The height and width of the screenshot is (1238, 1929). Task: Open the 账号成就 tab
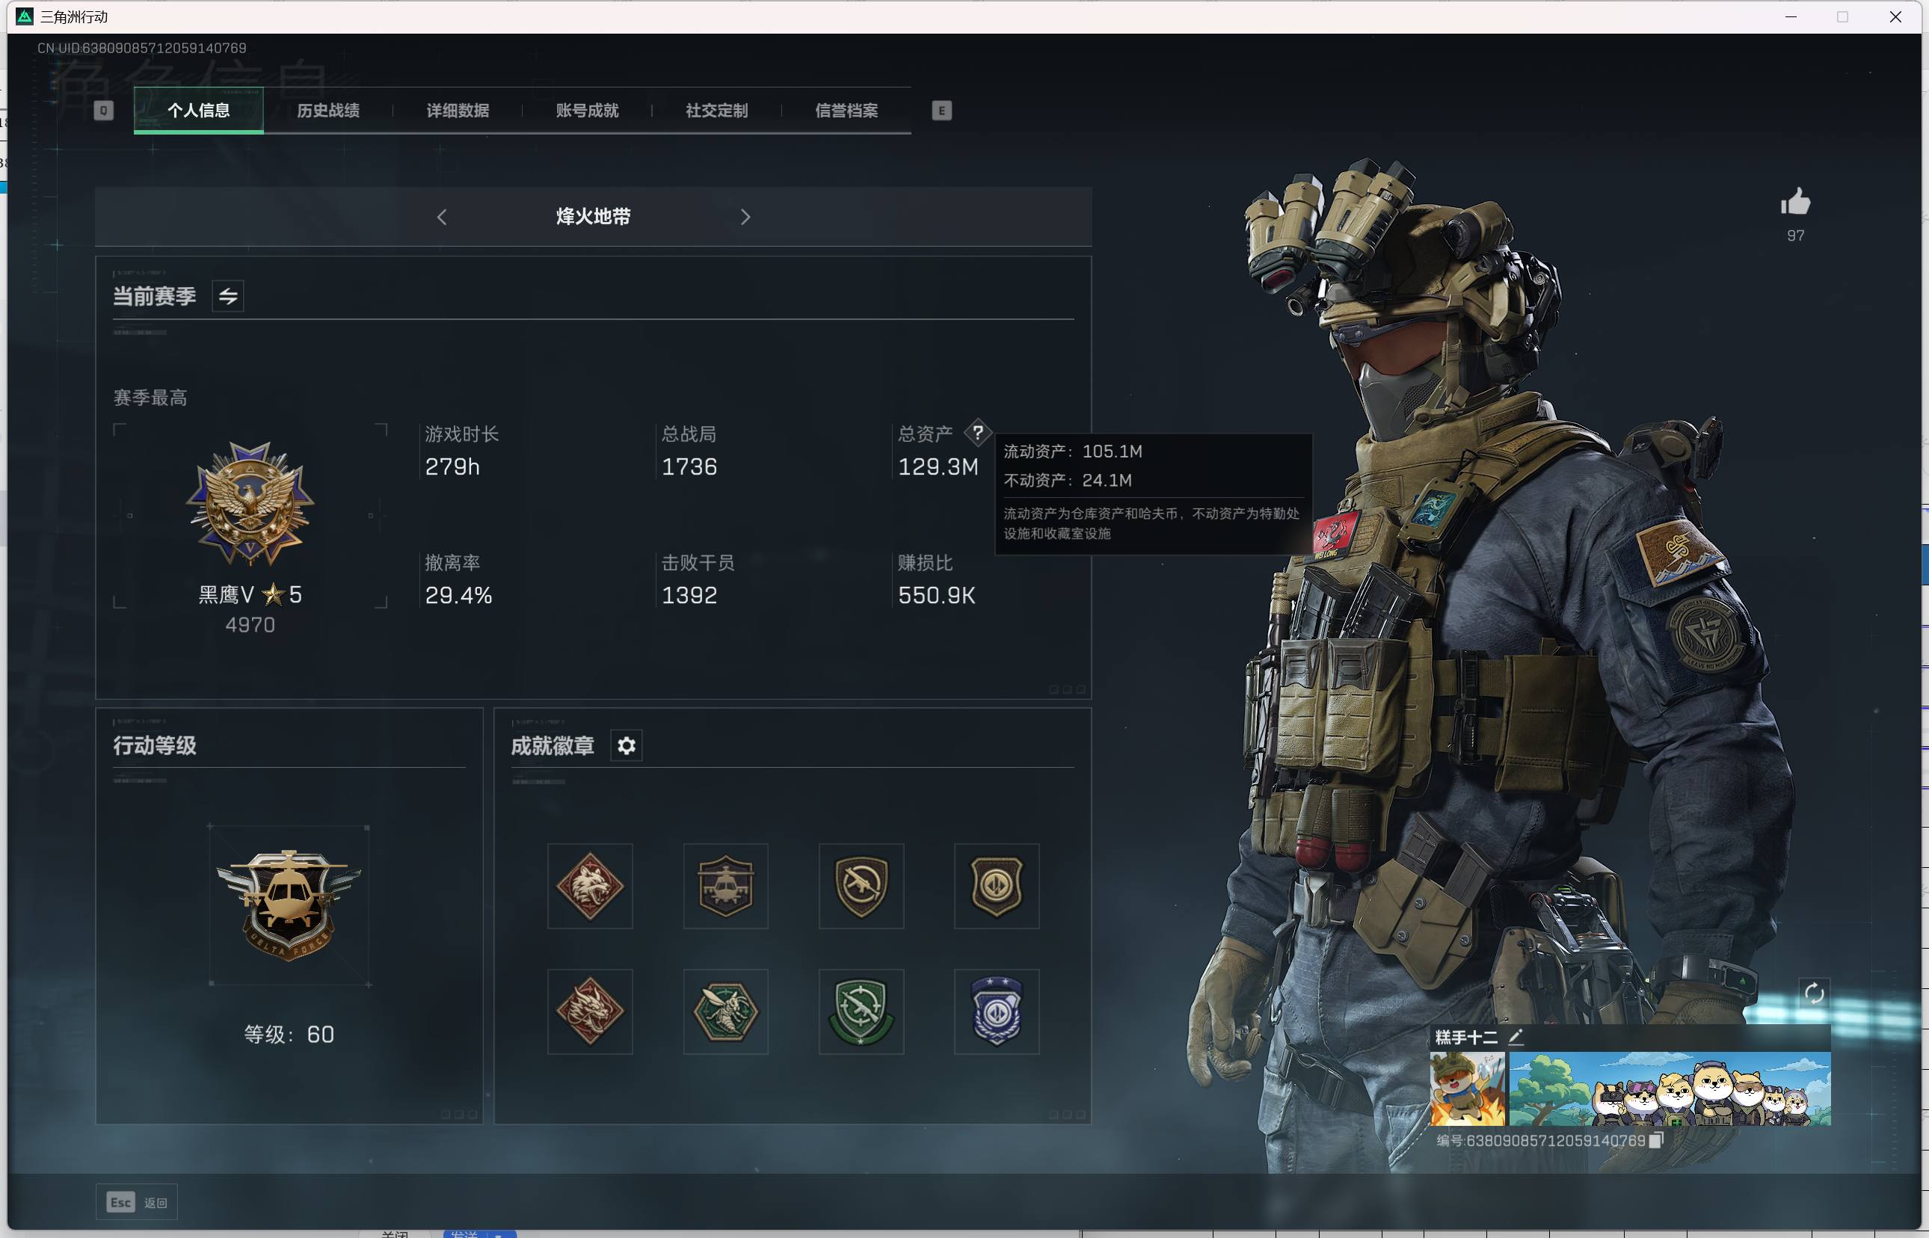pyautogui.click(x=587, y=110)
